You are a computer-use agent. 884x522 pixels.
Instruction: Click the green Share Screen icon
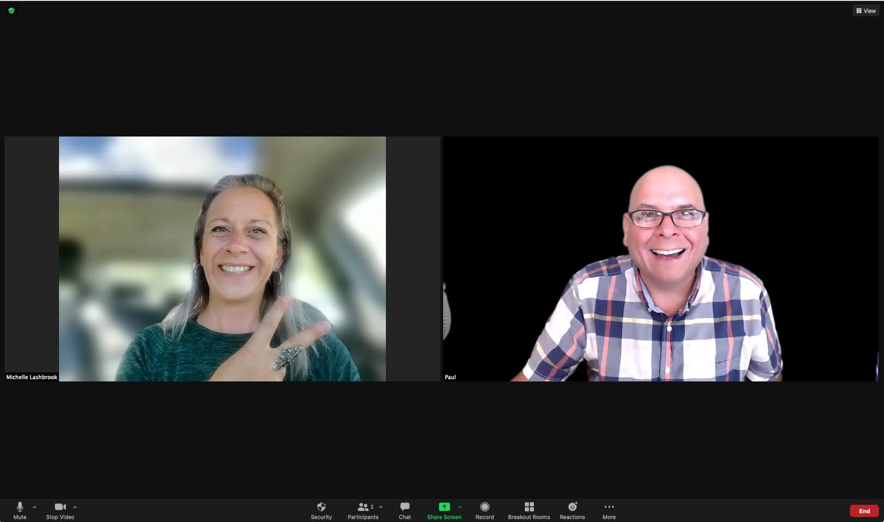tap(444, 507)
